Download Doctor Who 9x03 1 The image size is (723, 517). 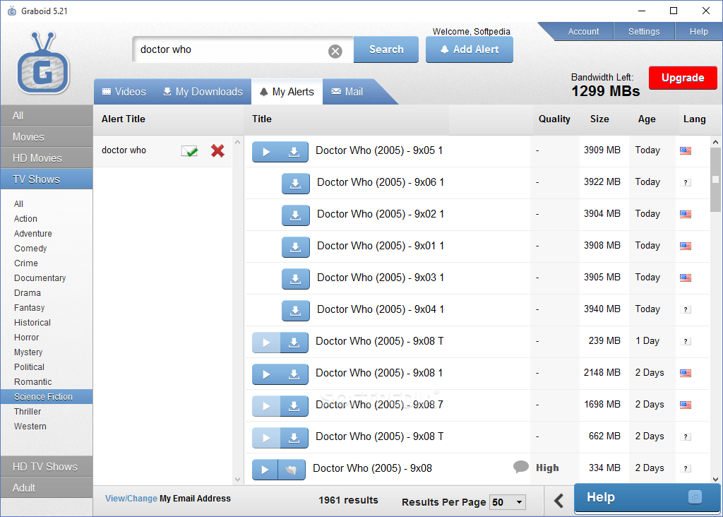click(296, 279)
